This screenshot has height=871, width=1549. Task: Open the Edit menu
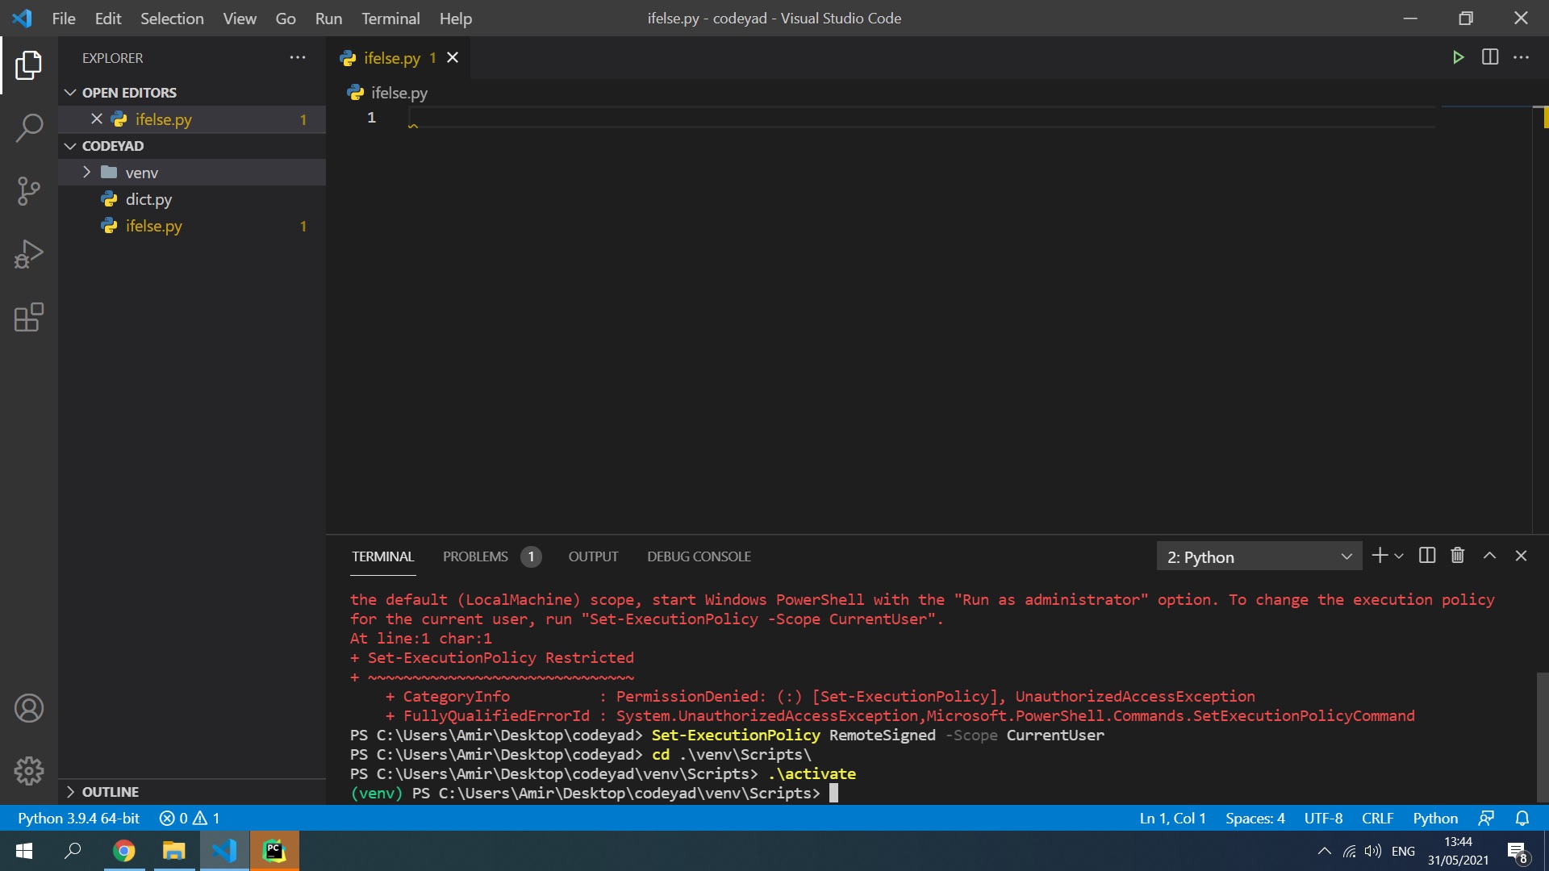(x=108, y=18)
